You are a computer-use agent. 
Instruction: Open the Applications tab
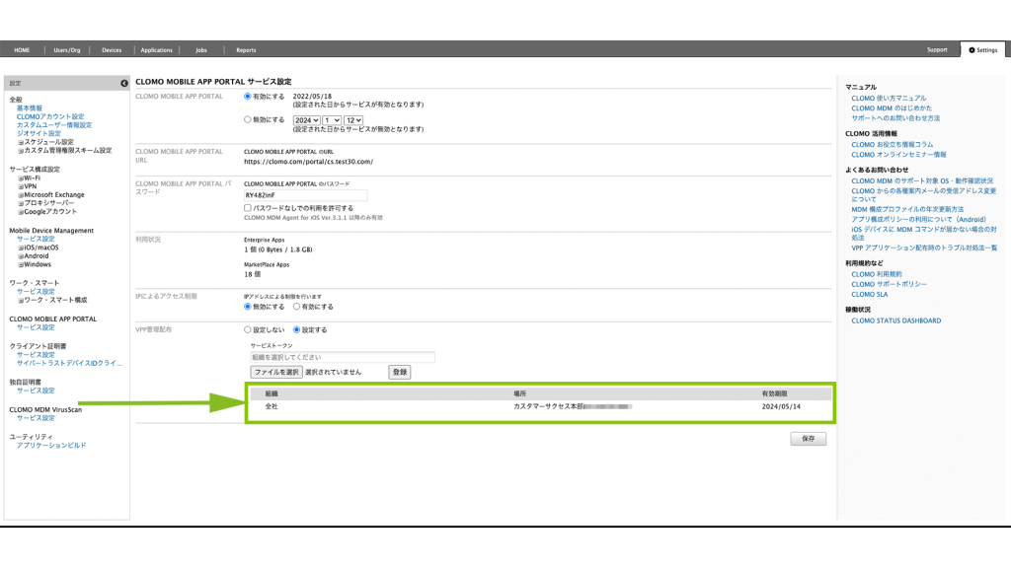(157, 50)
